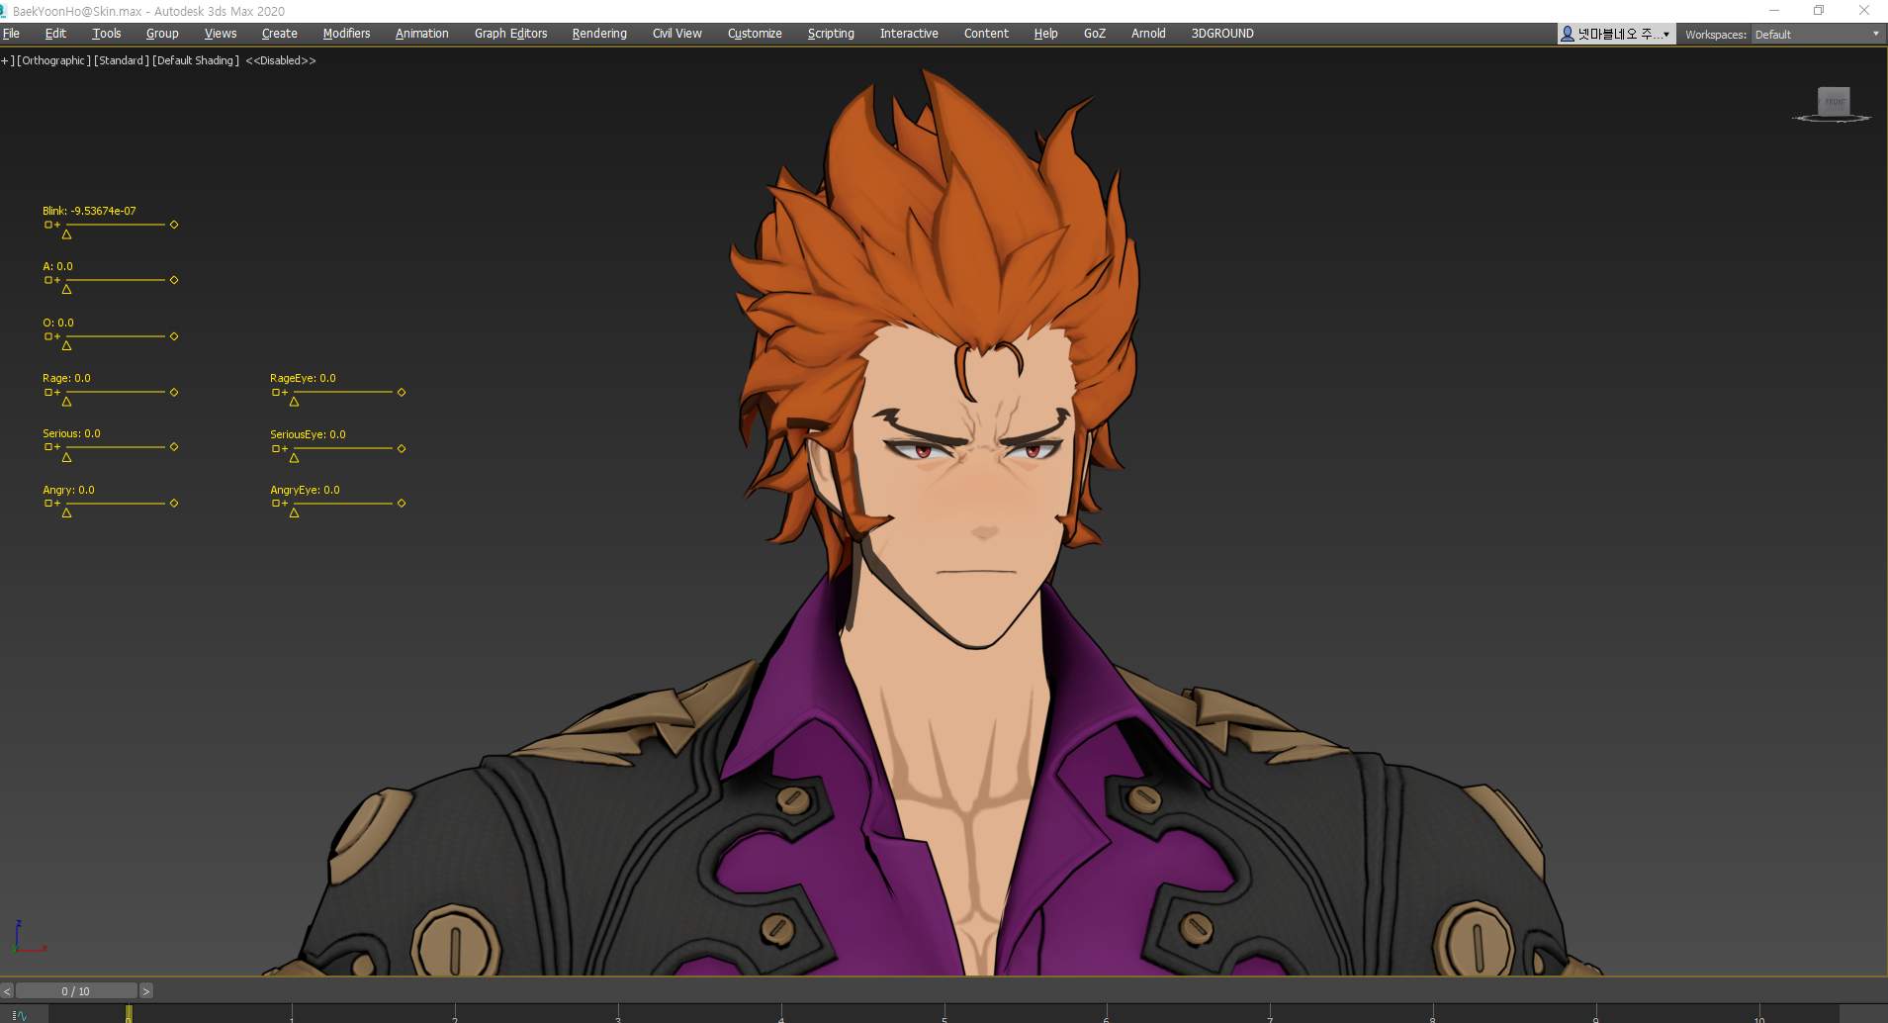This screenshot has width=1888, height=1023.
Task: Jump to frame 2 tick on the timeline
Action: 455,1014
